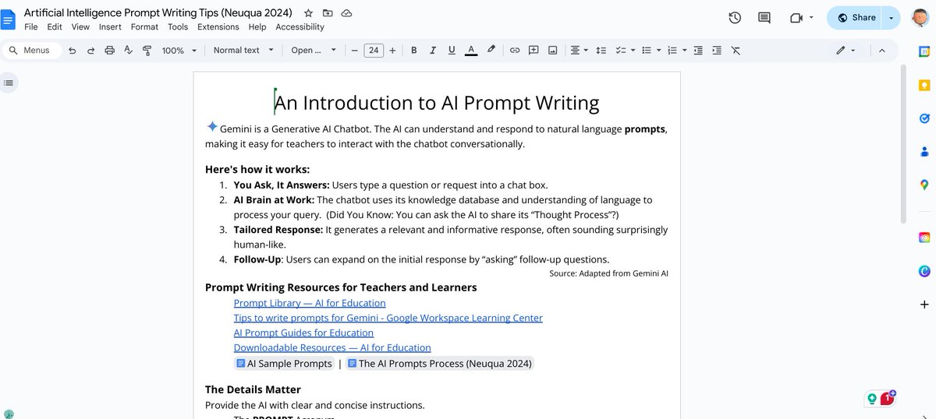
Task: Expand the video call options arrow
Action: coord(811,18)
